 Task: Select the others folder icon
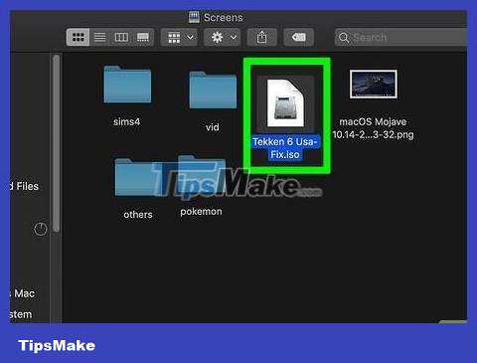[x=139, y=177]
